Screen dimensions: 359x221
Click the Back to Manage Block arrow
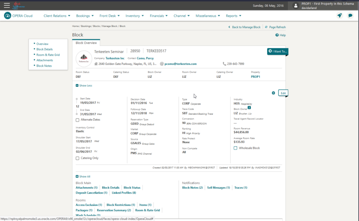click(229, 27)
